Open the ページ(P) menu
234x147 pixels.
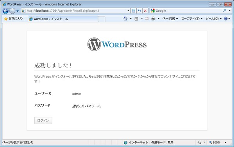click(170, 19)
